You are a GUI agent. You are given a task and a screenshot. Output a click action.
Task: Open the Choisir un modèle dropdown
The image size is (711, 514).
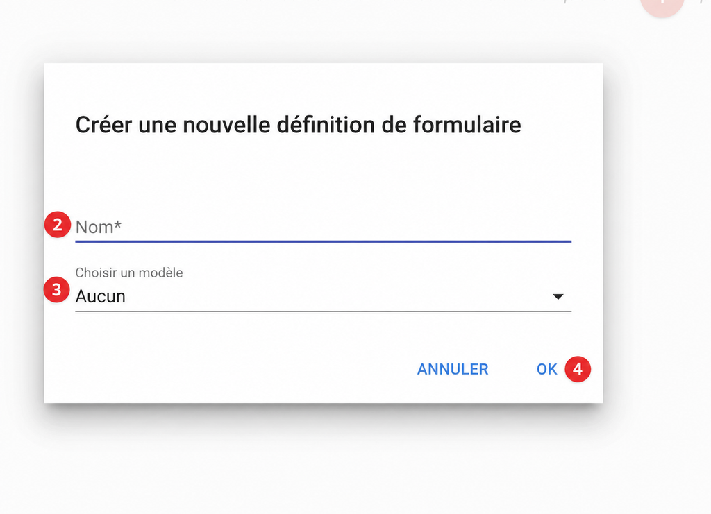pyautogui.click(x=323, y=297)
